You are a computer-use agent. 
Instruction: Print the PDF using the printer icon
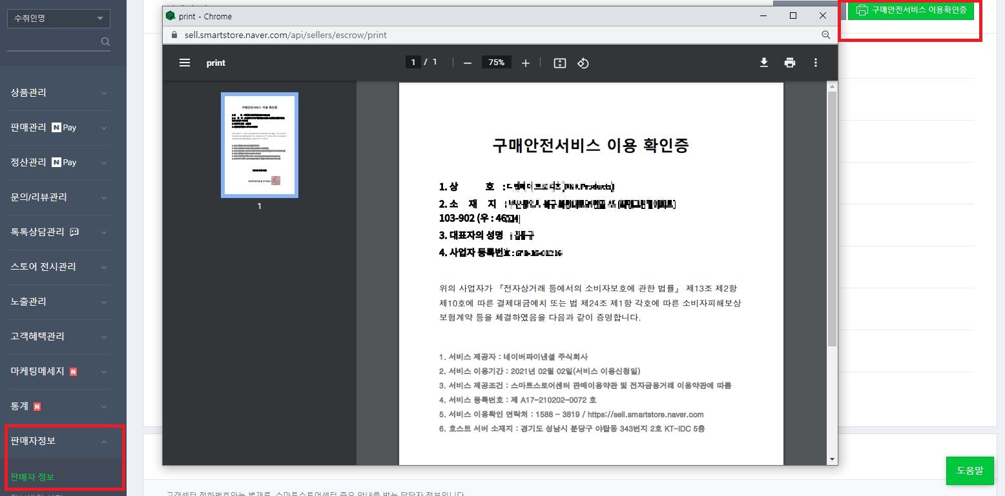[790, 63]
